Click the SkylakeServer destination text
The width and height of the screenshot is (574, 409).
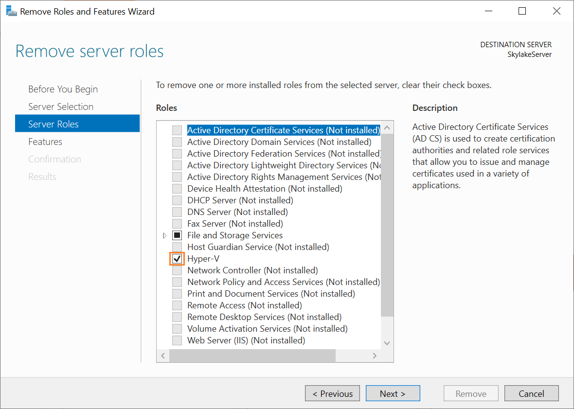pyautogui.click(x=529, y=54)
